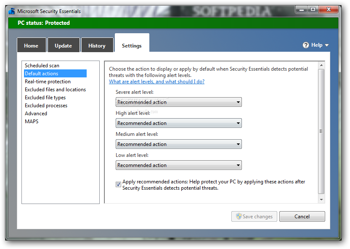The image size is (350, 249).
Task: Open Advanced settings section
Action: (x=36, y=114)
